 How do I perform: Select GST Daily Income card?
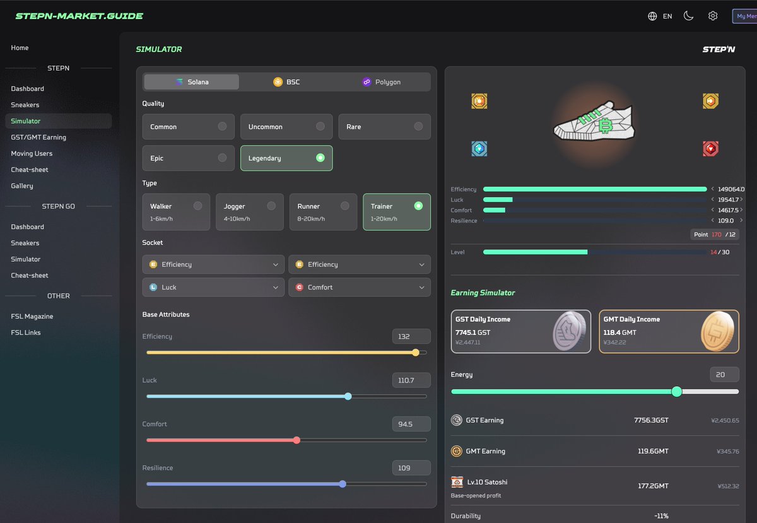pyautogui.click(x=521, y=331)
